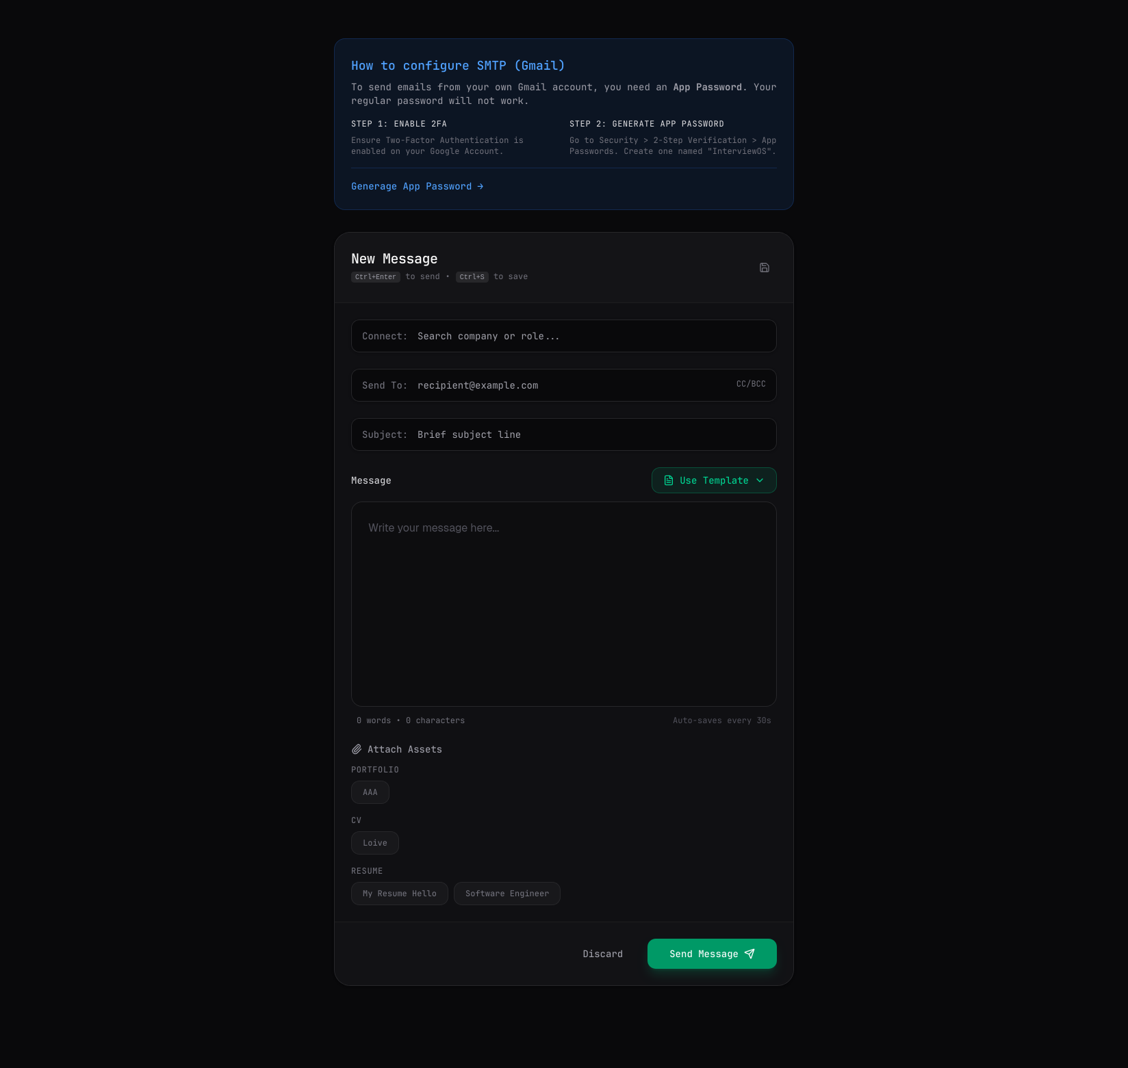Click the Discard button

[x=602, y=954]
